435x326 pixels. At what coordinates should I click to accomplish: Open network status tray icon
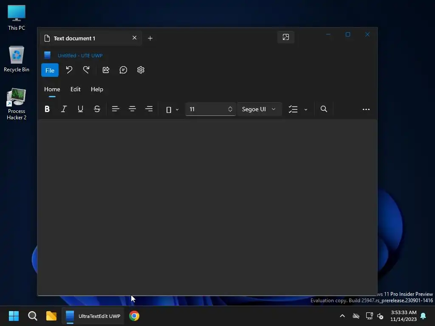pos(369,316)
